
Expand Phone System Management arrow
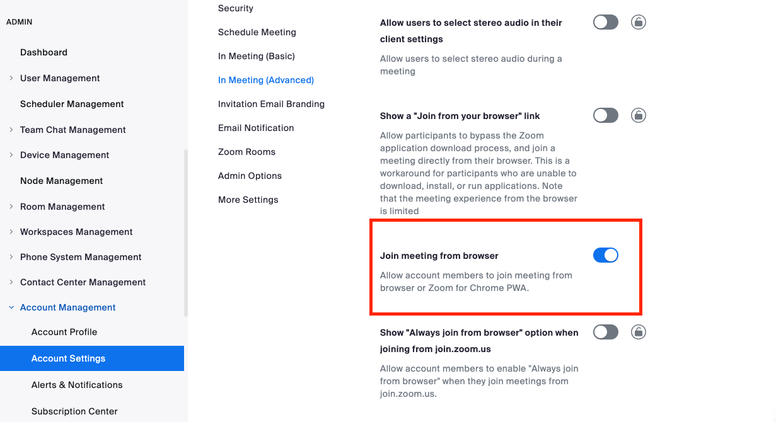point(11,257)
